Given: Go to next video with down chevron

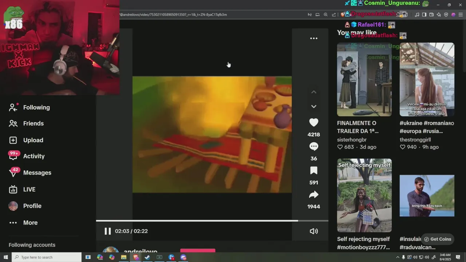Looking at the screenshot, I should tap(313, 106).
